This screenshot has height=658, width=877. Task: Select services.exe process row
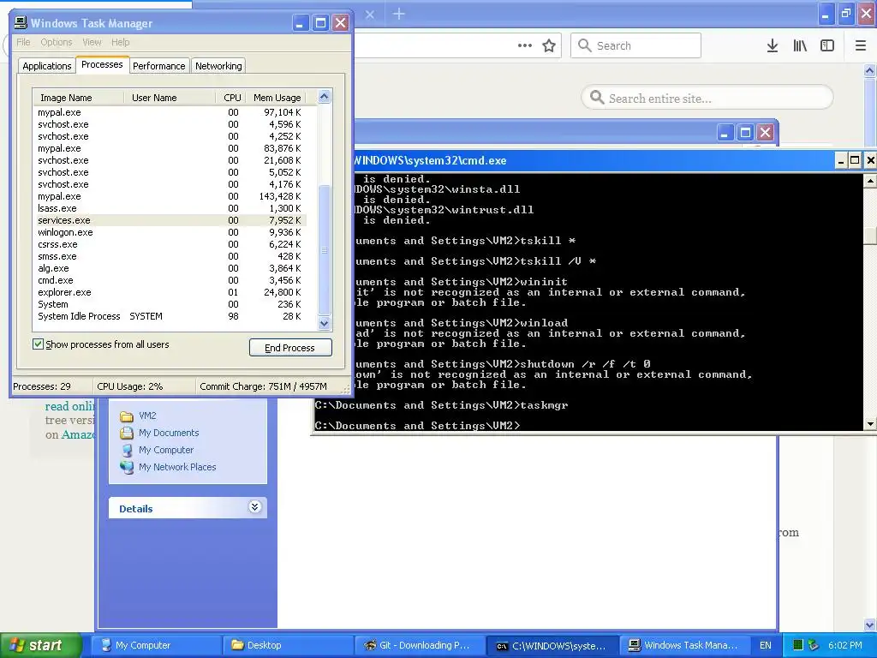(170, 220)
